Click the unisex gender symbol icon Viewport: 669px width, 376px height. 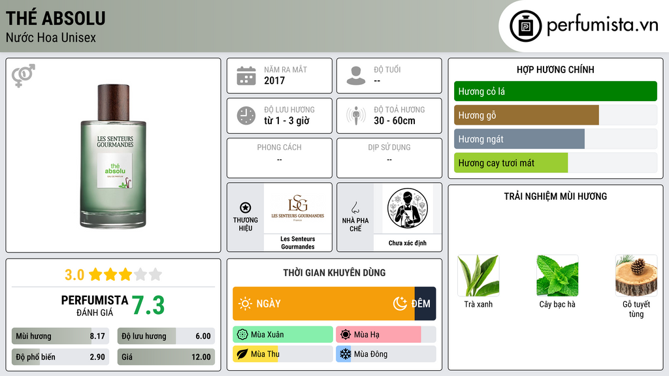click(x=23, y=76)
